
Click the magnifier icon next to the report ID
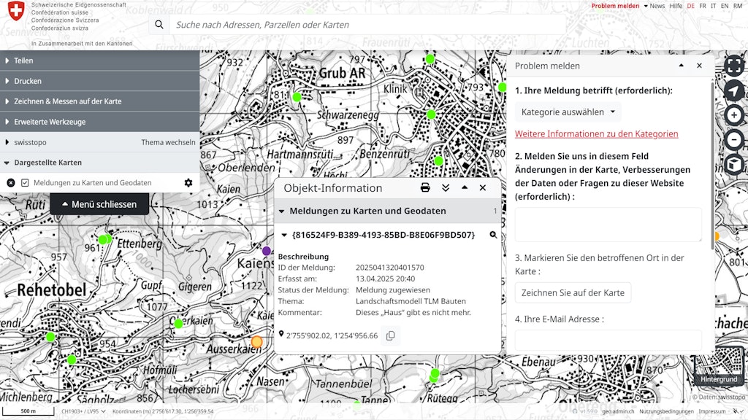click(495, 236)
